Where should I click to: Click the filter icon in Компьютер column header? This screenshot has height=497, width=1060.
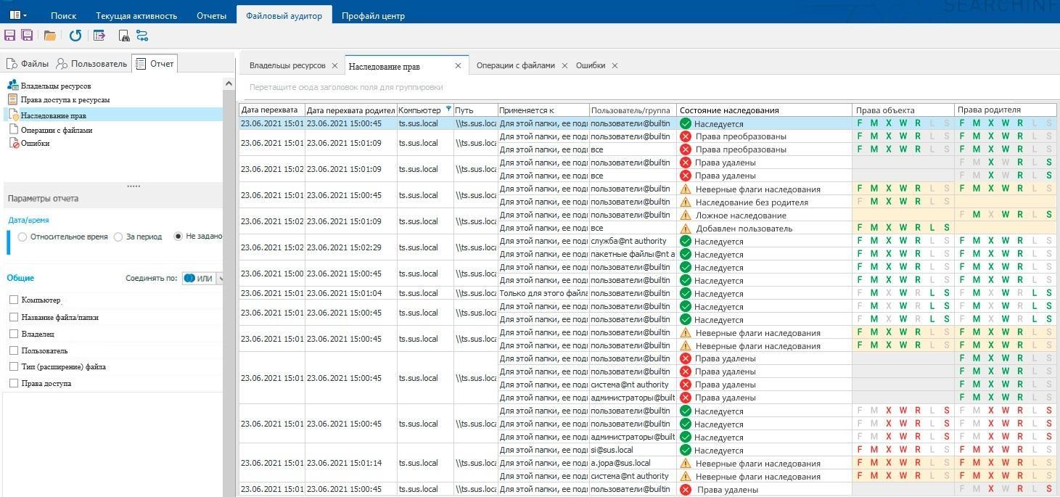[x=448, y=110]
